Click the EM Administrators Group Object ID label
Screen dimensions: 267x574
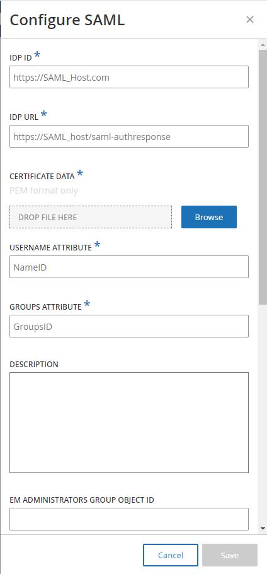82,500
